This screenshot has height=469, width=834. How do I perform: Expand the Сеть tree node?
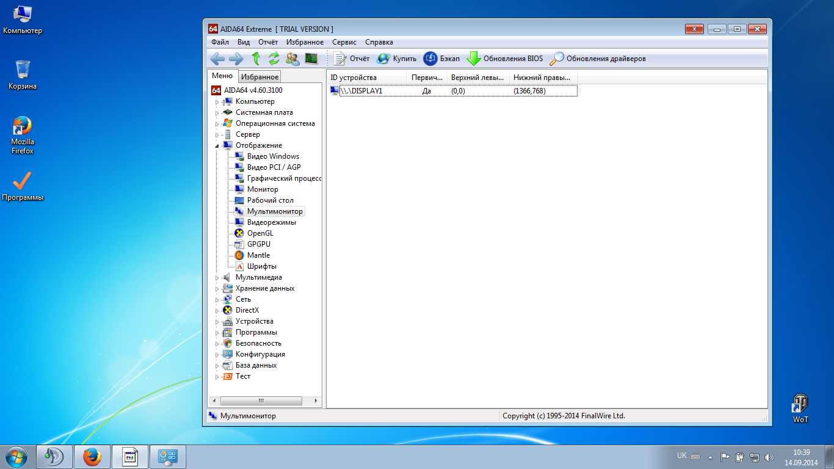216,300
